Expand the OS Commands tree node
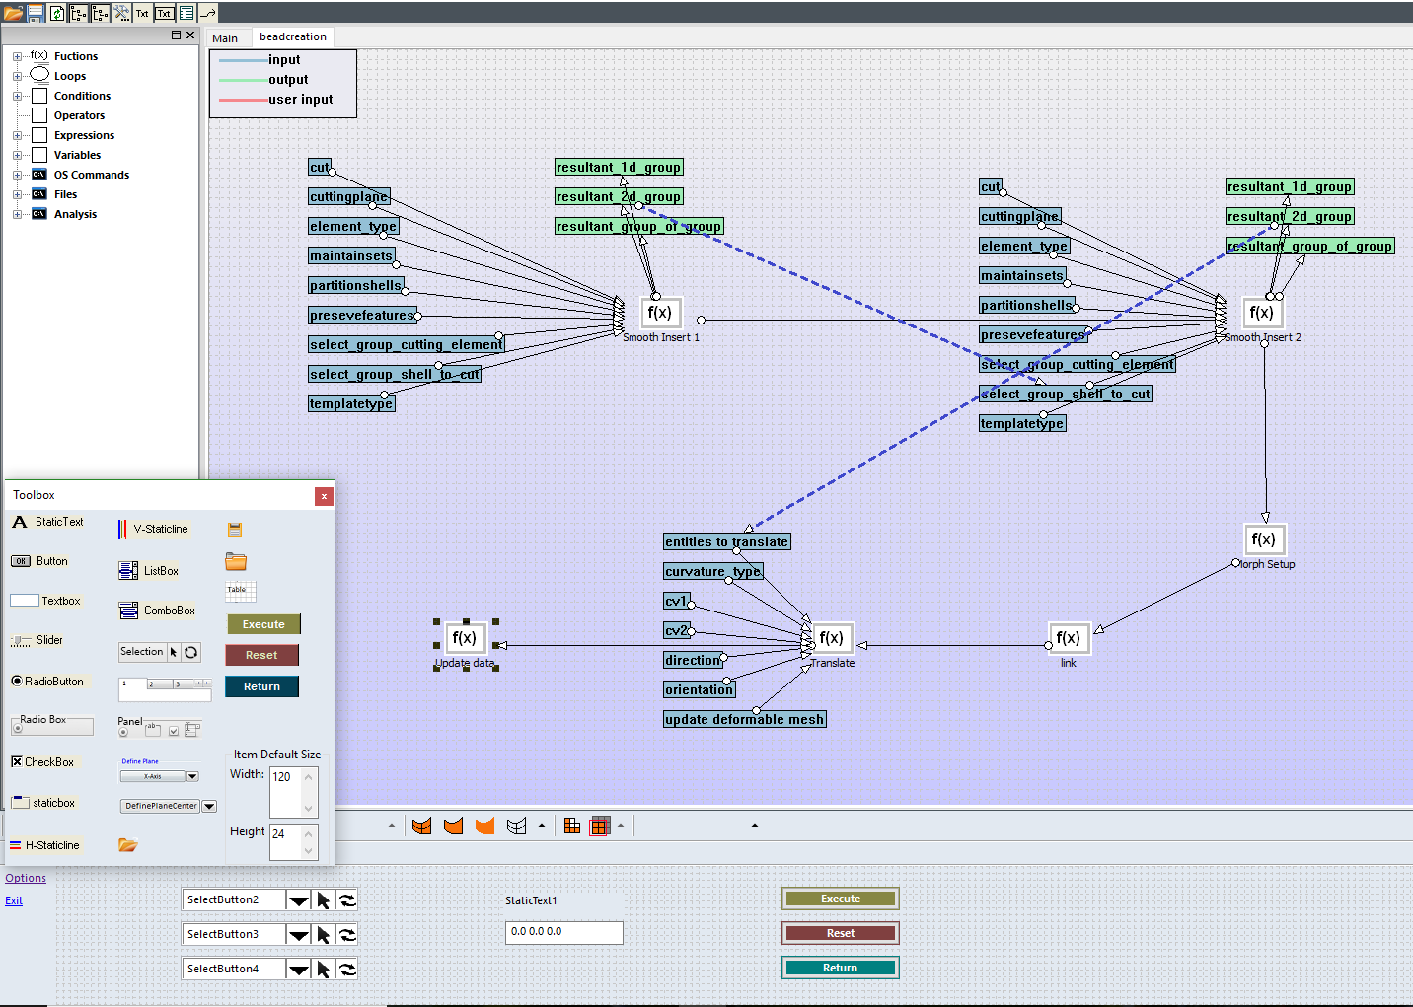Screen dimensions: 1413x1007 (17, 175)
